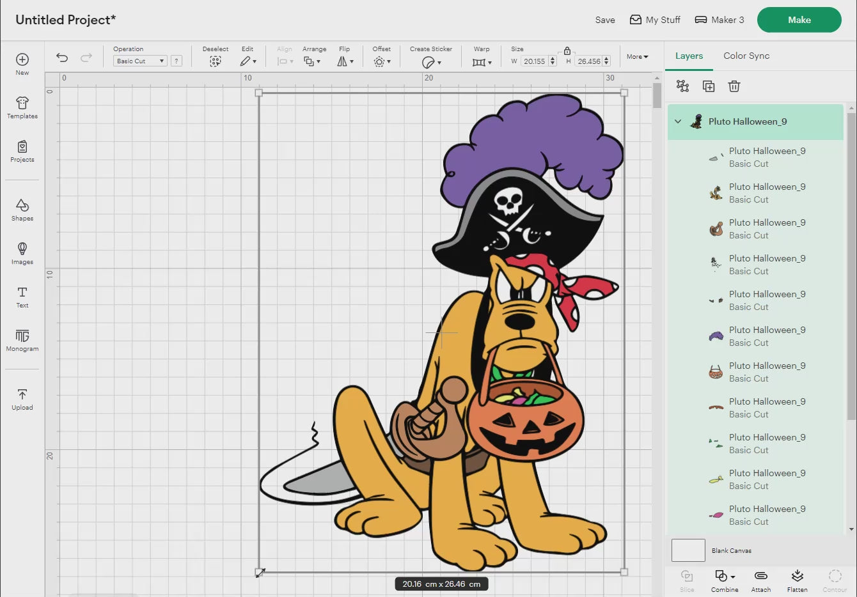The image size is (857, 597).
Task: Switch to the Layers tab
Action: pyautogui.click(x=689, y=56)
